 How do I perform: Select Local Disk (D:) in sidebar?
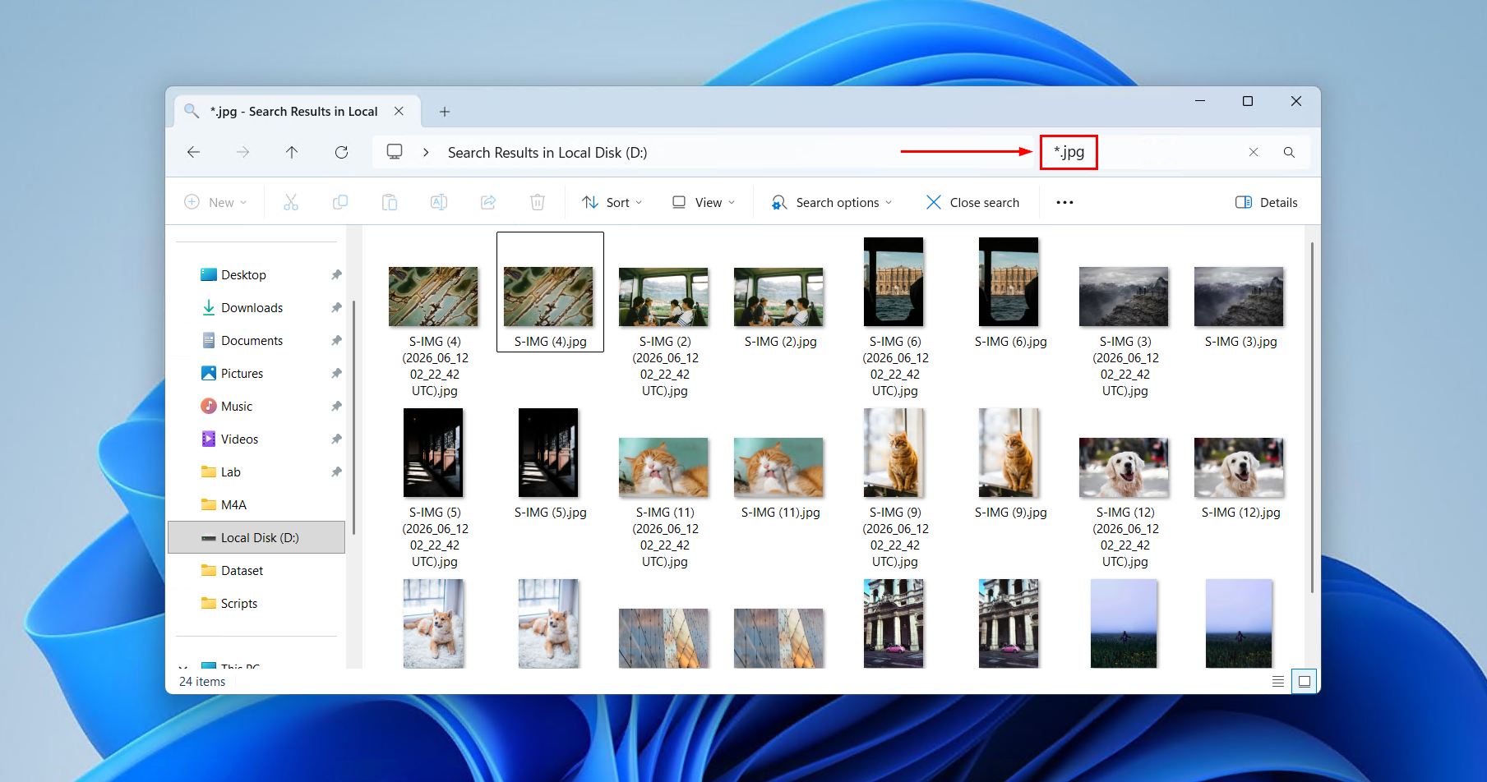pos(256,537)
